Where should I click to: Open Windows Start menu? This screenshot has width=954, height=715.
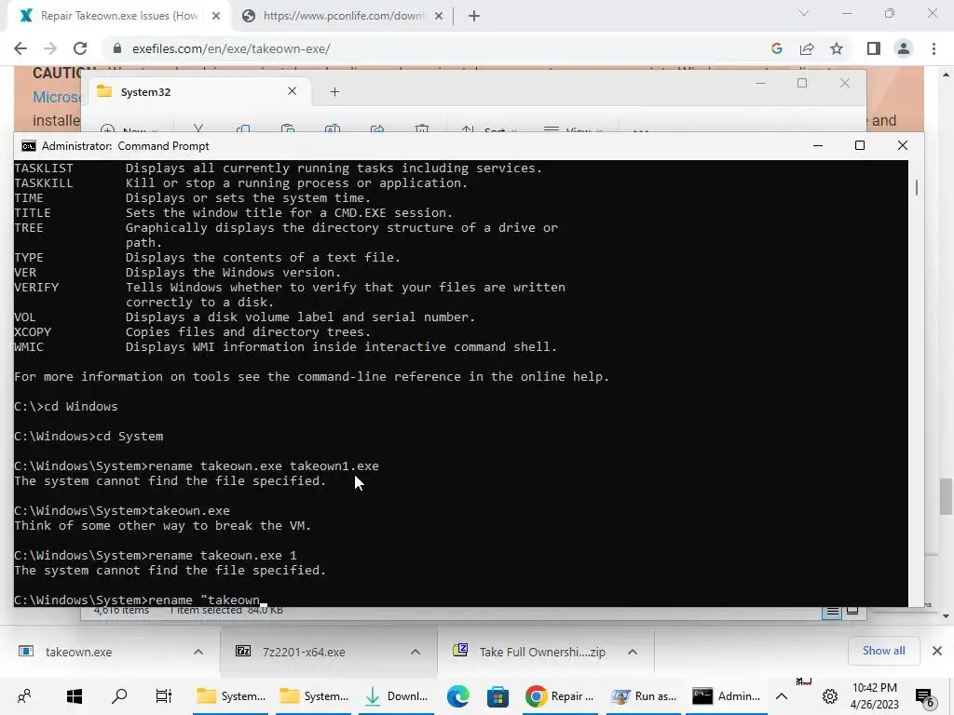point(75,696)
